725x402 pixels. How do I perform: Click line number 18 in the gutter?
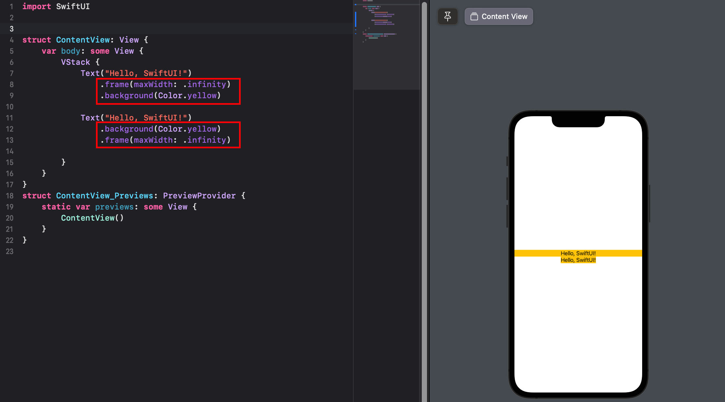pyautogui.click(x=10, y=196)
